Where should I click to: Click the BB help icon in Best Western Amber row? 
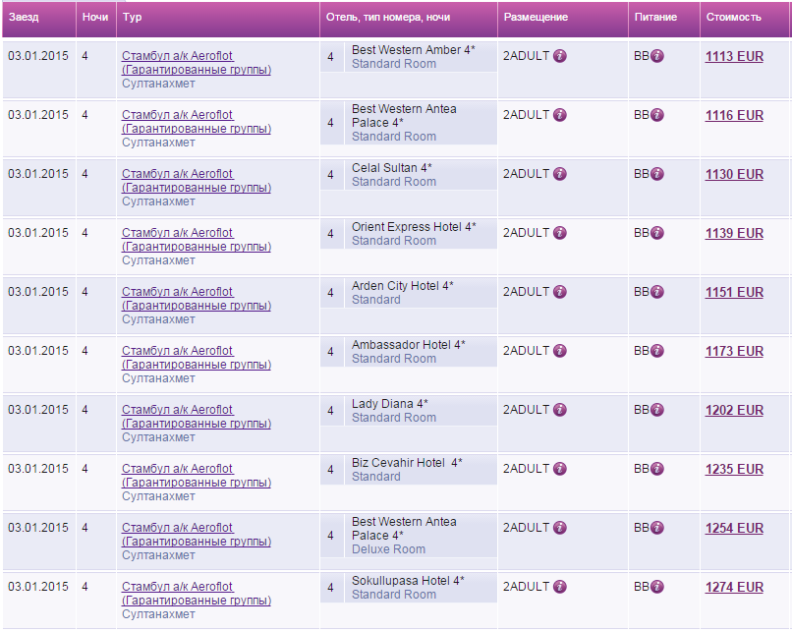657,56
